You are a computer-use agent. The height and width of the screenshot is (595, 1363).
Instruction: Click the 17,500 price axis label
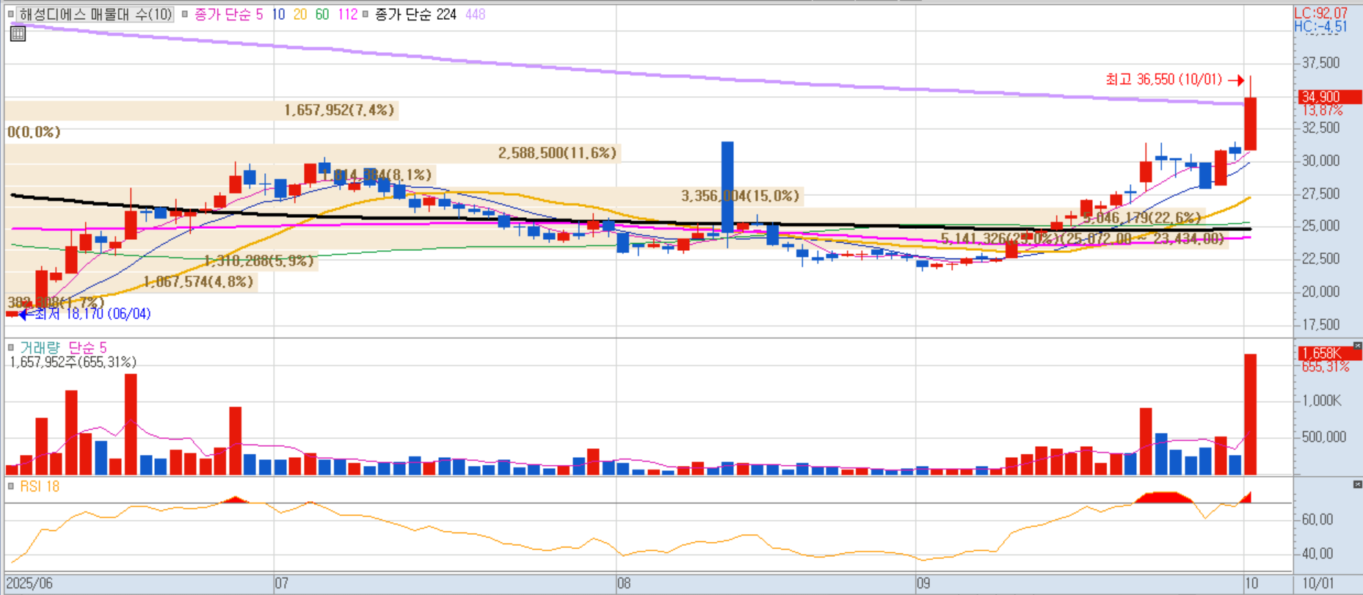click(x=1320, y=324)
